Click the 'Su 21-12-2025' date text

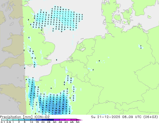(x=106, y=117)
